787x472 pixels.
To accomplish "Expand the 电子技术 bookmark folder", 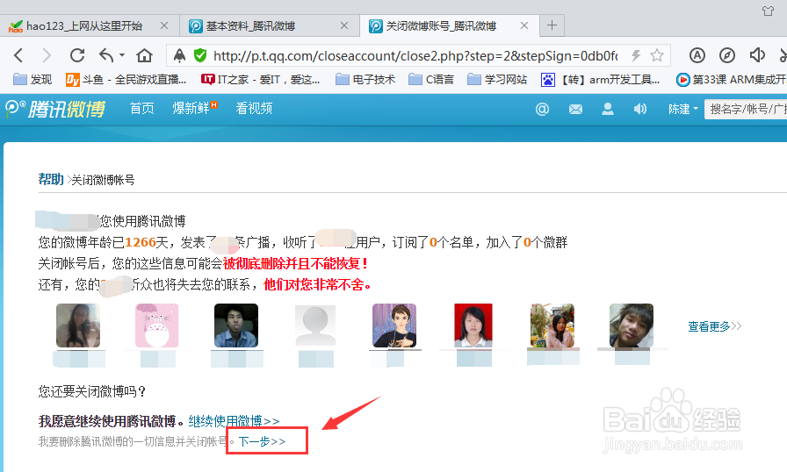I will [x=365, y=79].
